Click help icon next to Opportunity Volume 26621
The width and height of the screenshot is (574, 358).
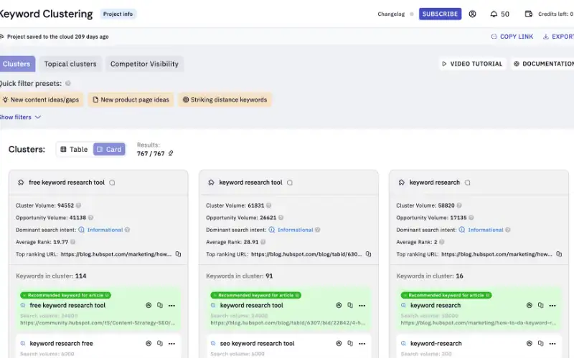[x=281, y=218]
